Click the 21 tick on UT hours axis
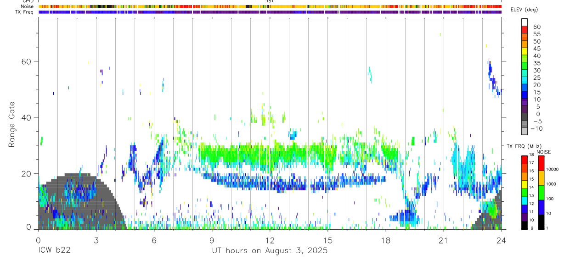The width and height of the screenshot is (564, 260). click(444, 240)
